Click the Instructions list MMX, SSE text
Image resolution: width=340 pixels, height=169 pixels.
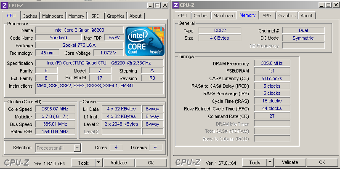[x=99, y=88]
